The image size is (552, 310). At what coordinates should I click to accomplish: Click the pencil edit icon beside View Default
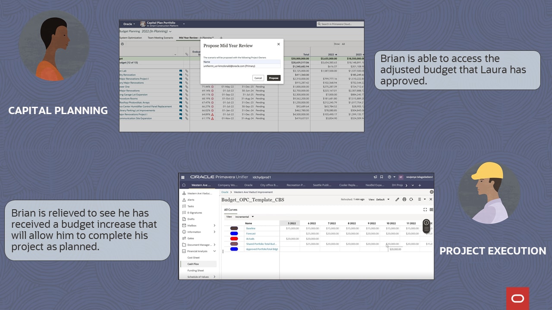pos(397,199)
